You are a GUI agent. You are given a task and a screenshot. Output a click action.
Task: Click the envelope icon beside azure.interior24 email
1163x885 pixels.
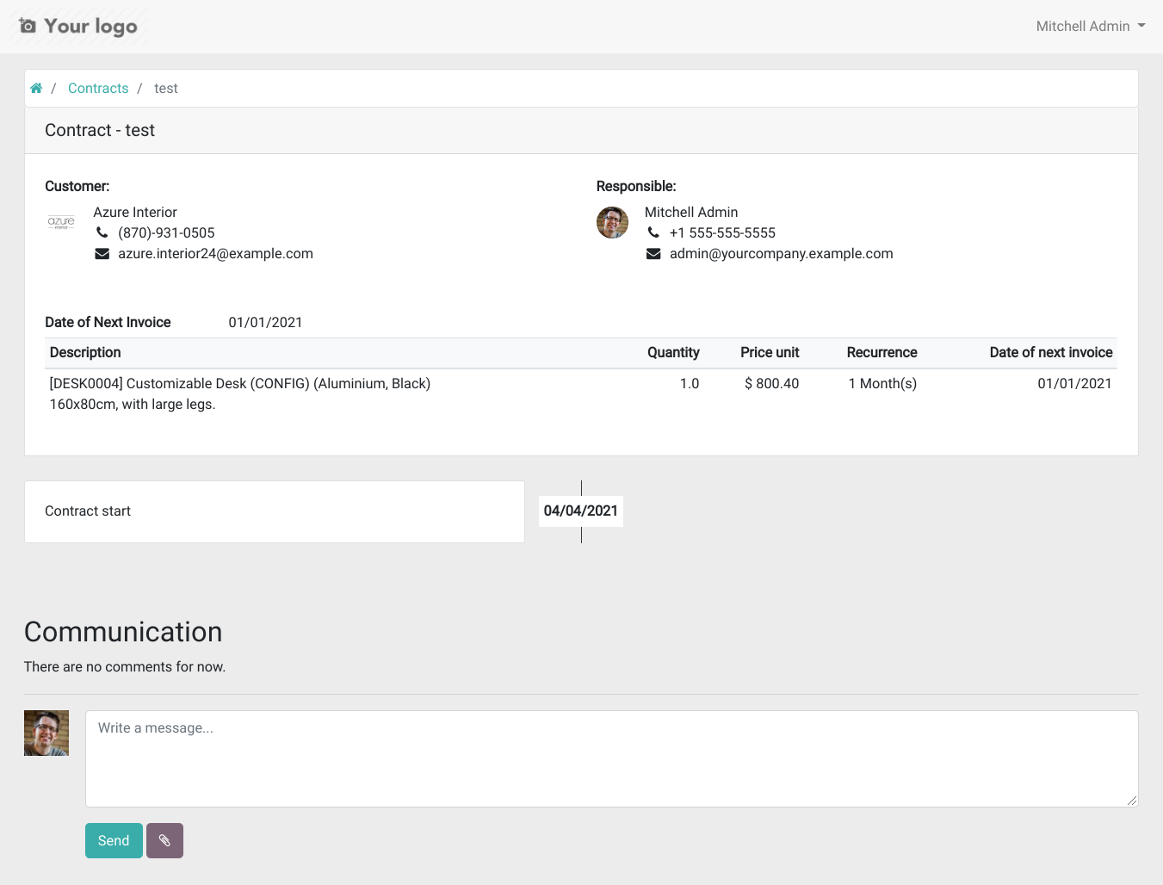point(102,253)
